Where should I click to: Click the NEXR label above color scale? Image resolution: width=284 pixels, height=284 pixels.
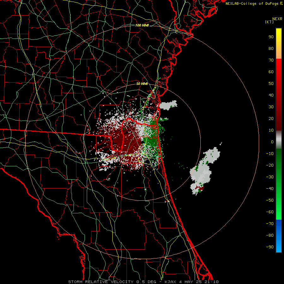tap(277, 19)
